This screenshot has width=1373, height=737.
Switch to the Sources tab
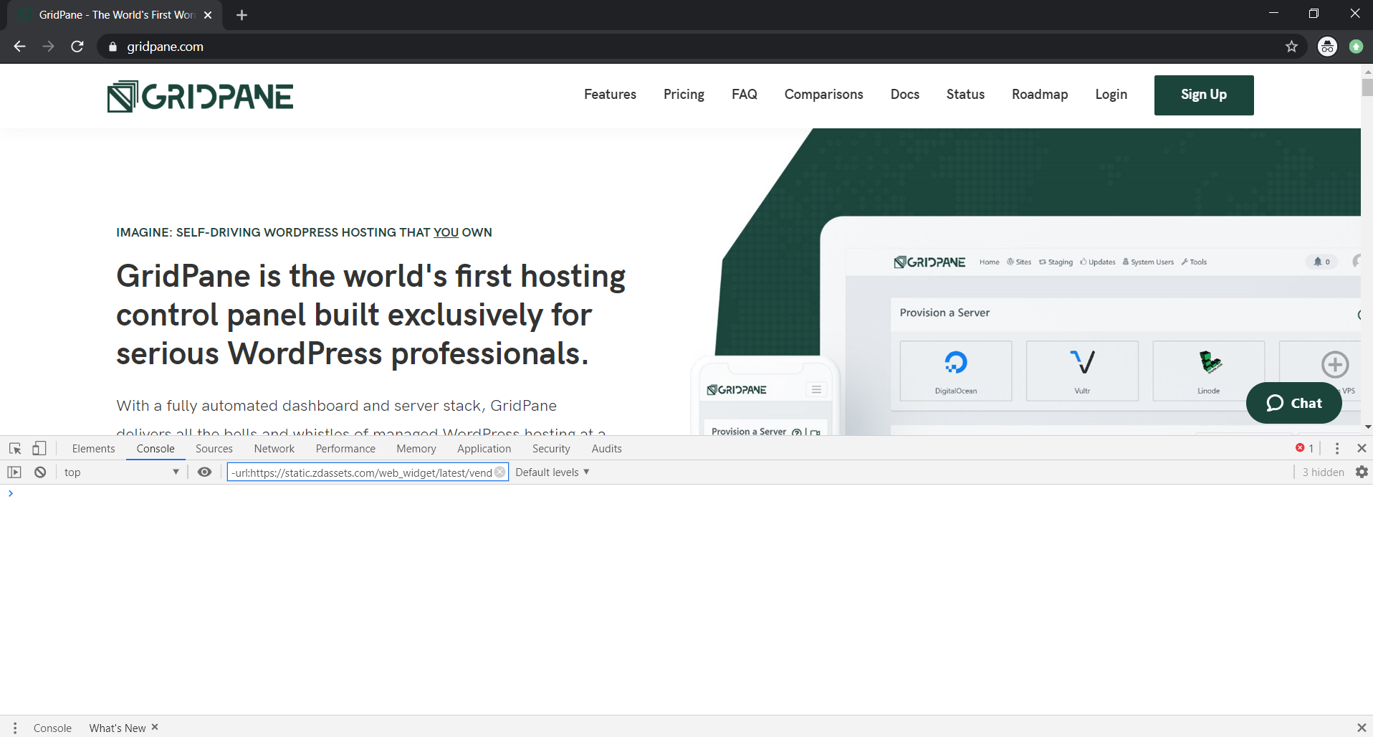[x=214, y=449]
